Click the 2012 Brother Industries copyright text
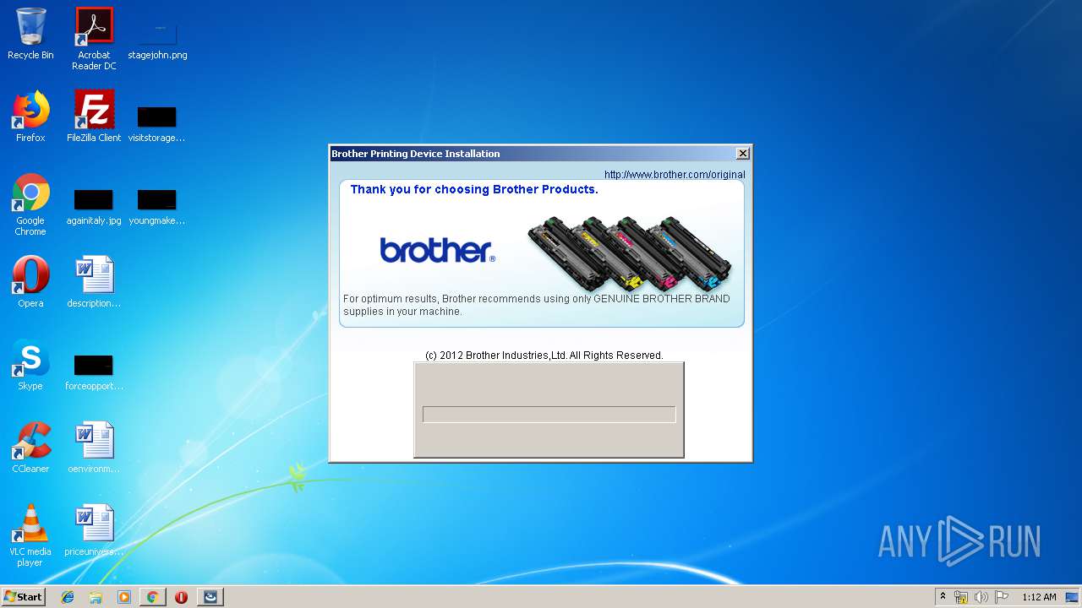Screen dimensions: 1082x608 pos(544,356)
